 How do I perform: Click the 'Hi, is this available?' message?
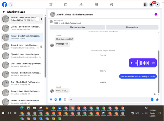click(65, 39)
